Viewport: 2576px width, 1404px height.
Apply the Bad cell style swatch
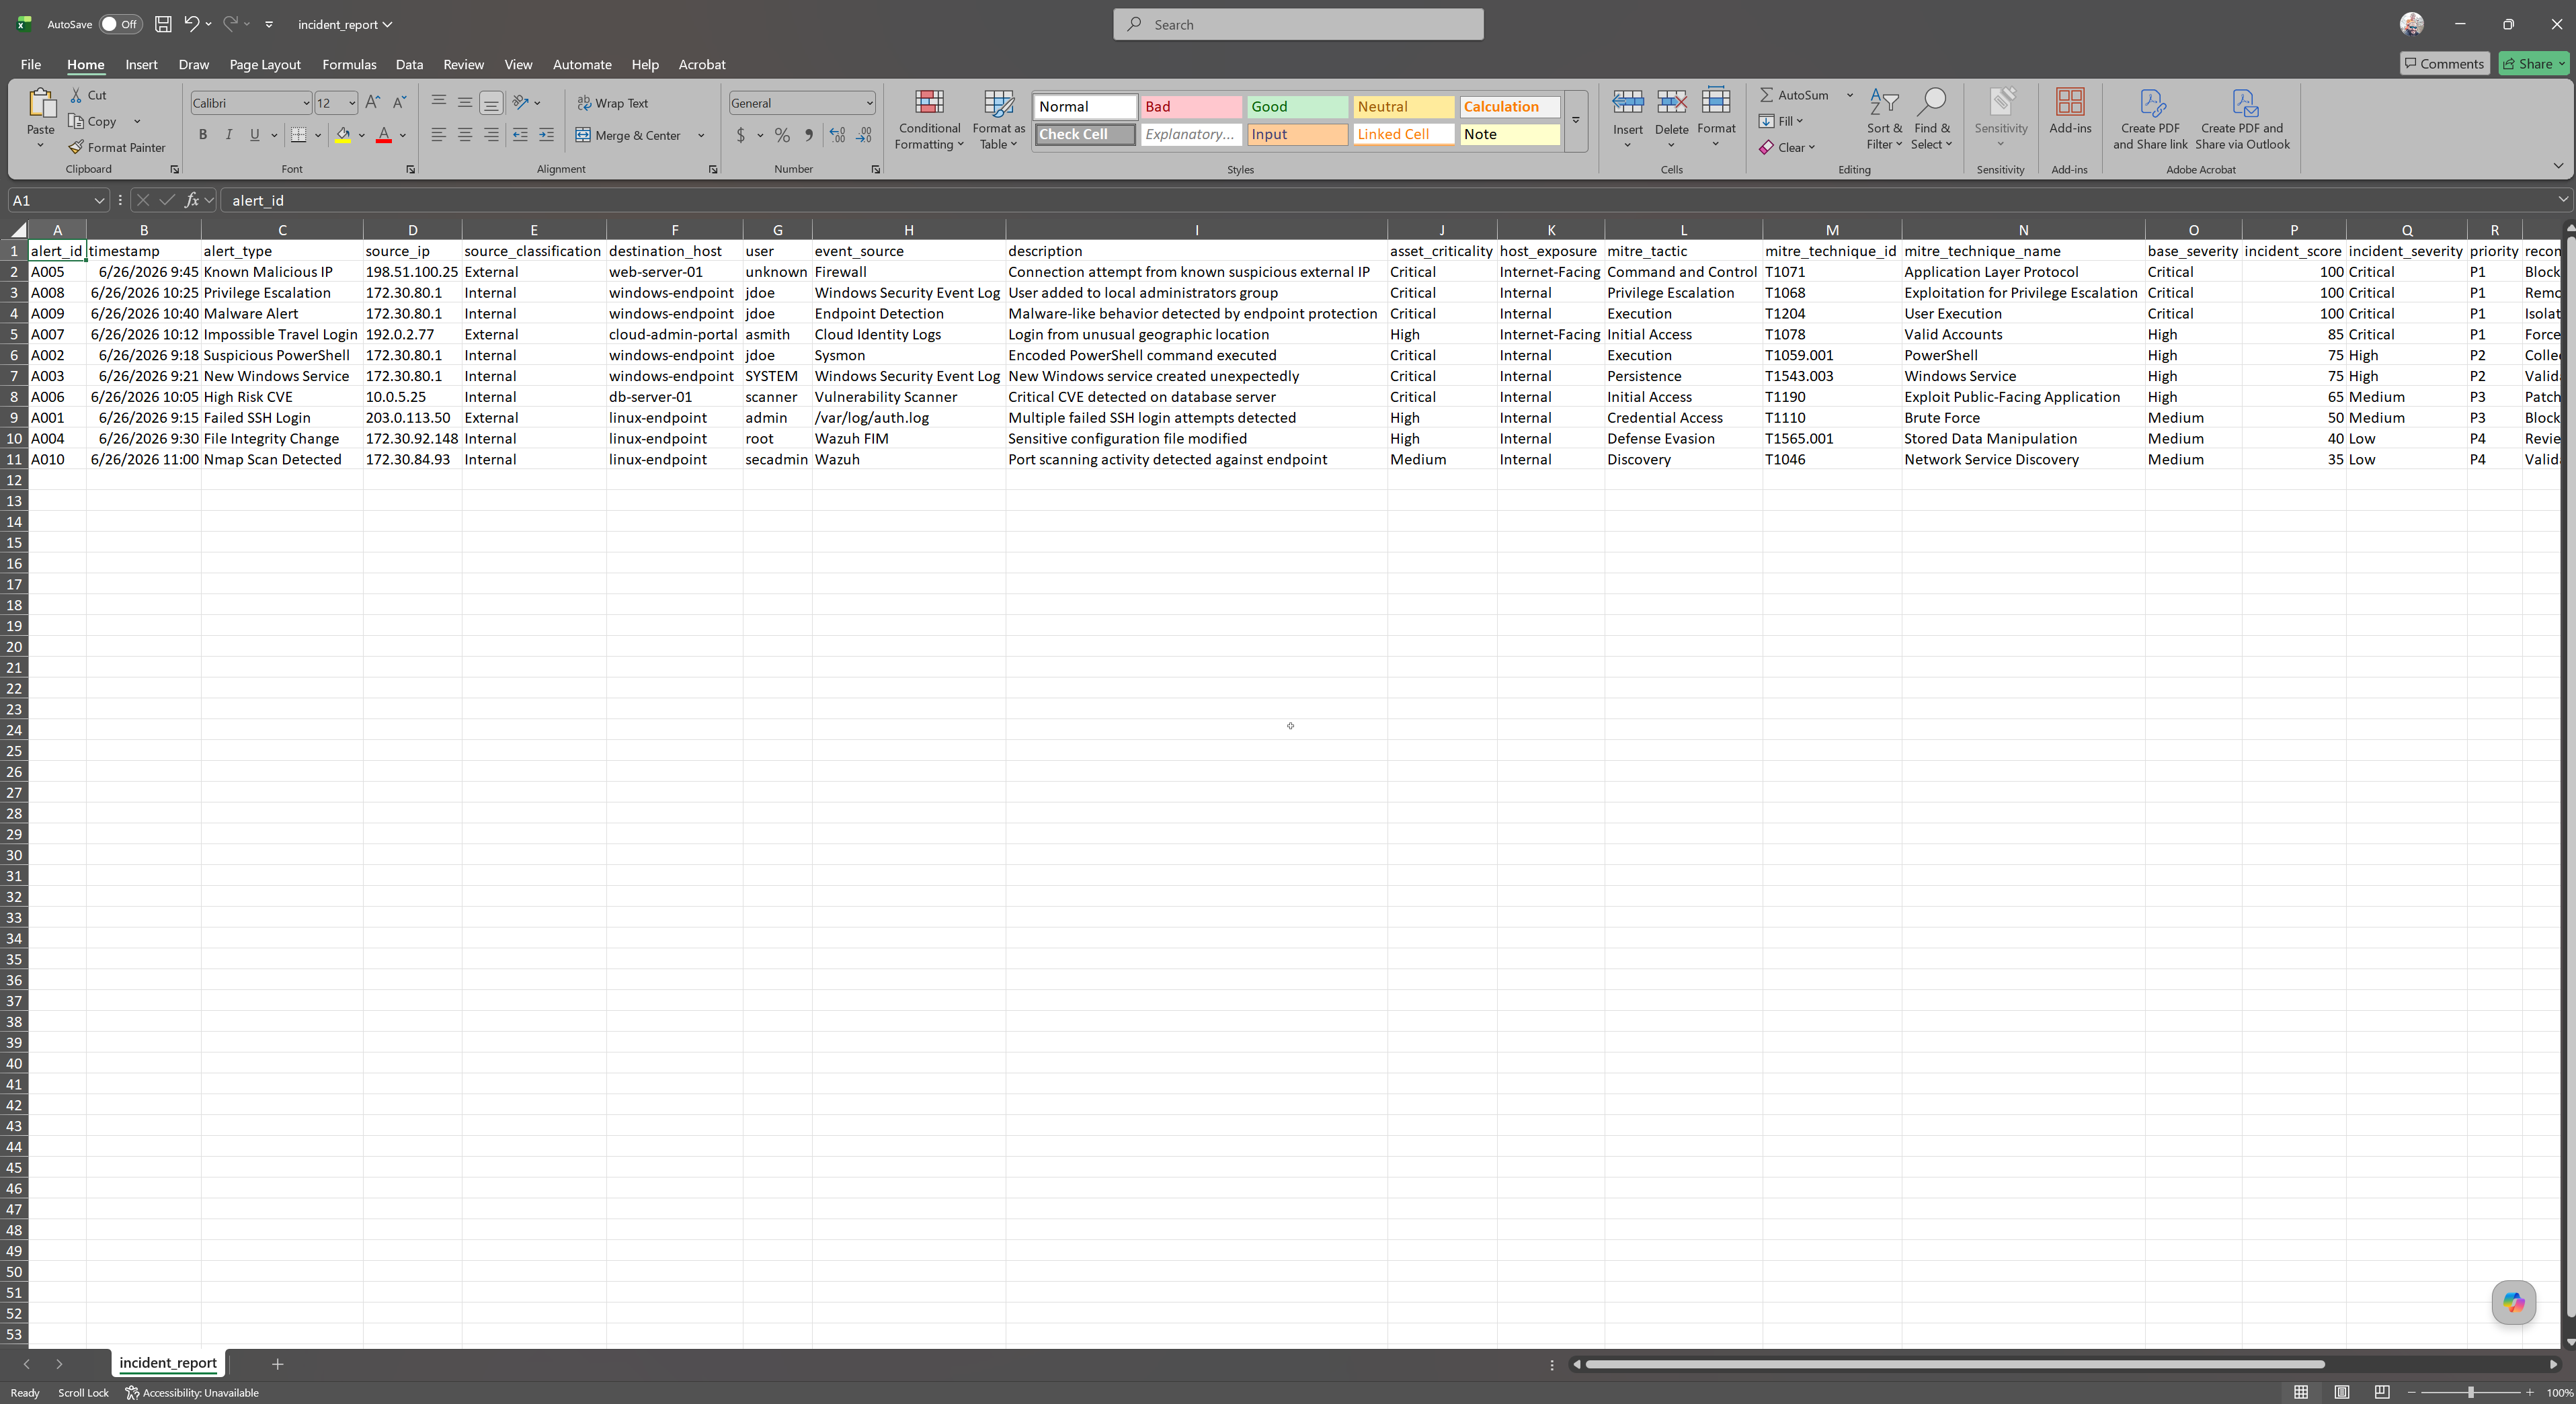coord(1191,106)
